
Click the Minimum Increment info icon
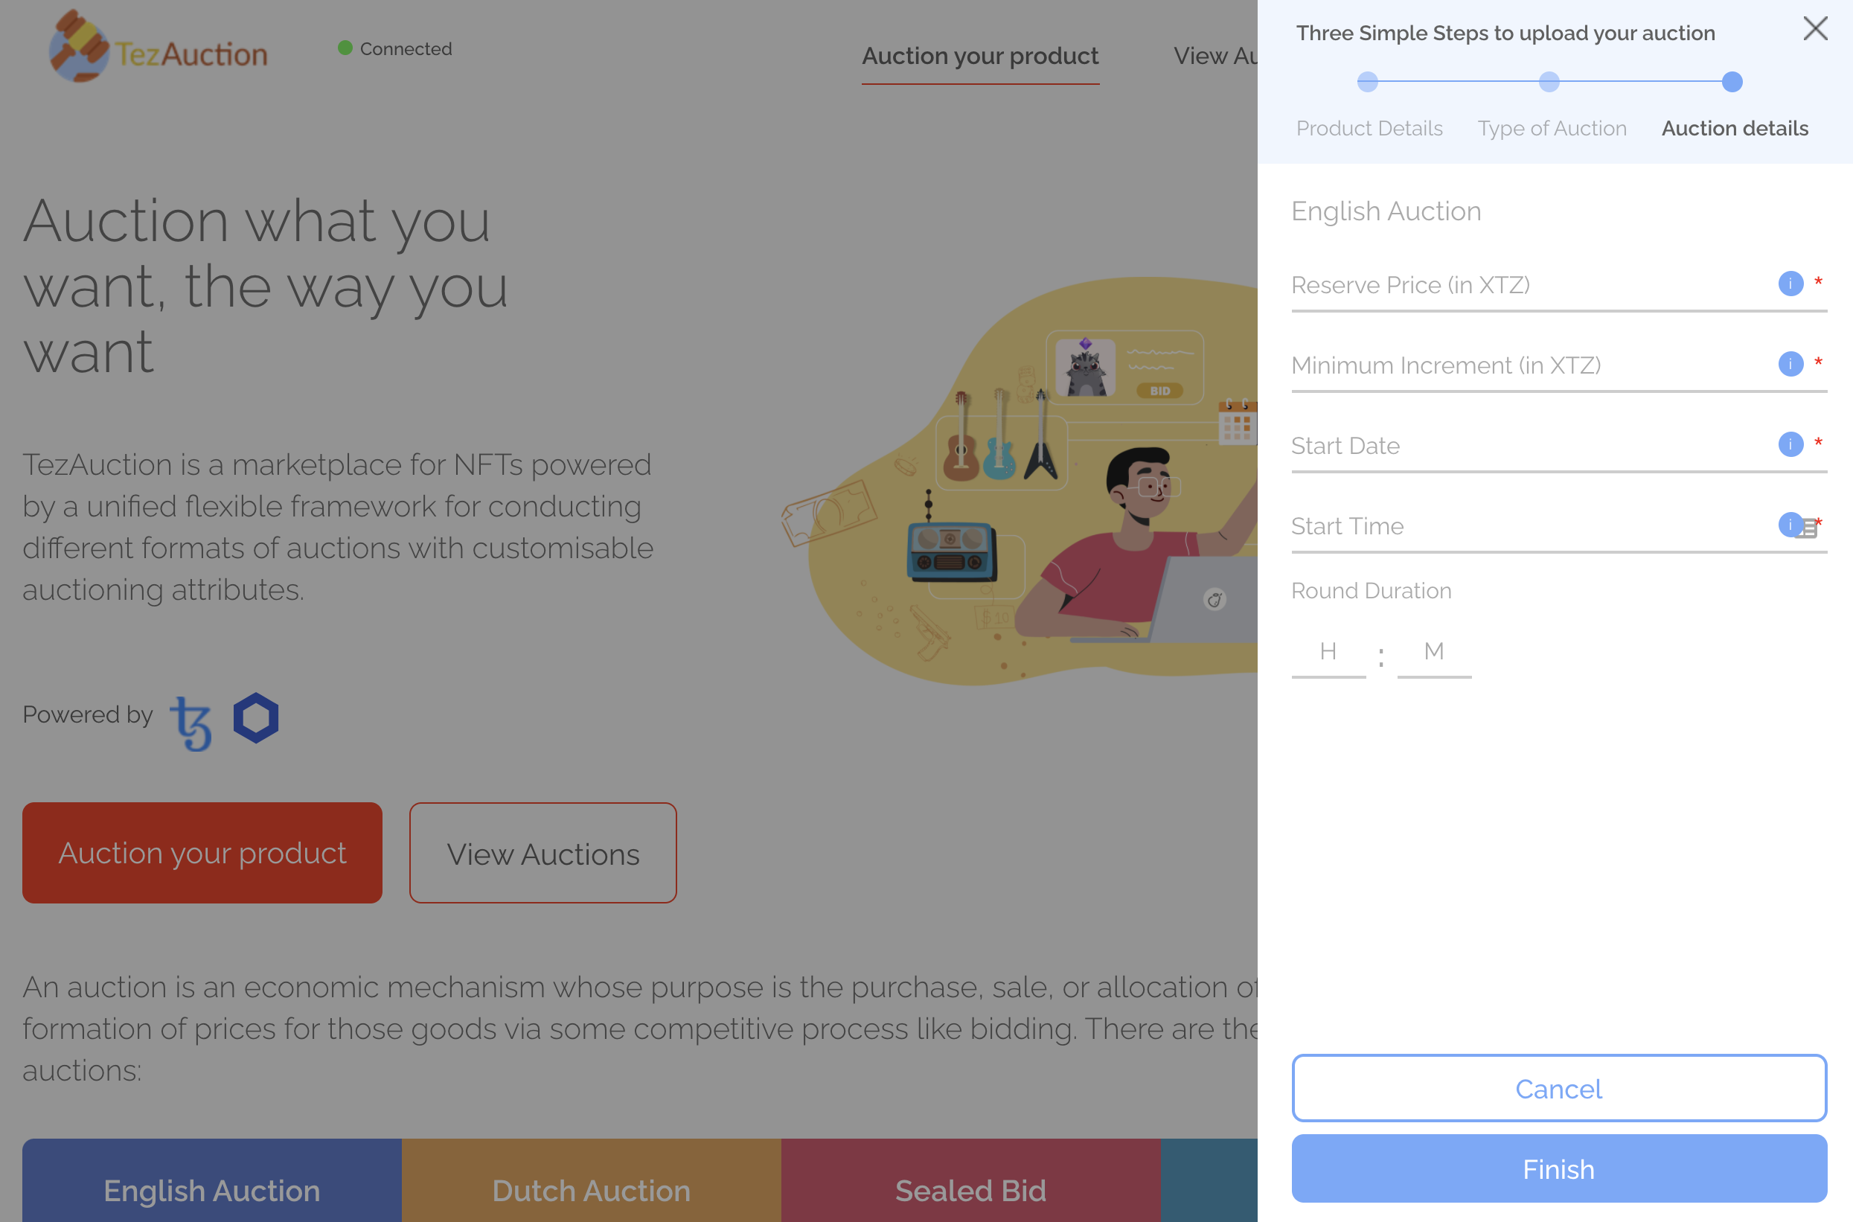(1790, 364)
